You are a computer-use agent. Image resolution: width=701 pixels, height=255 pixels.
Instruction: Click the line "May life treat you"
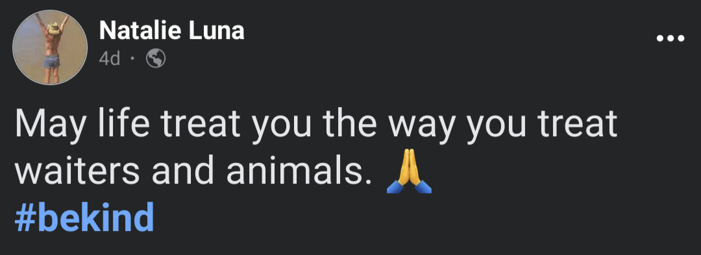click(x=164, y=125)
